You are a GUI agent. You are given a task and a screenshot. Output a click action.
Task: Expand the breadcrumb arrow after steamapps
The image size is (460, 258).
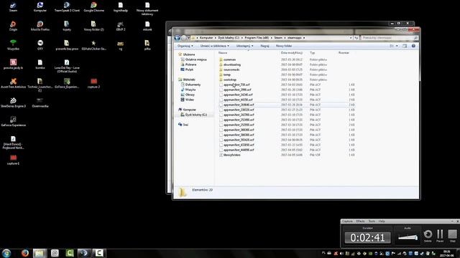[x=304, y=38]
